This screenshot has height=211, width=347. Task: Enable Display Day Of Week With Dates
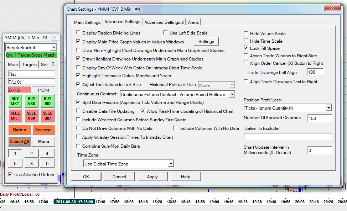[78, 67]
